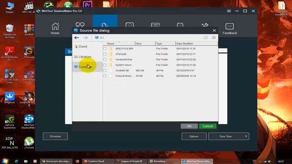292x164 pixels.
Task: Open the GeForce Experience desktop icon
Action: 10,122
